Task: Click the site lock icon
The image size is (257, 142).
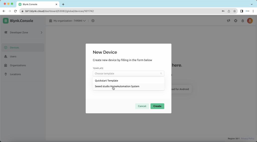Action: coord(23,11)
